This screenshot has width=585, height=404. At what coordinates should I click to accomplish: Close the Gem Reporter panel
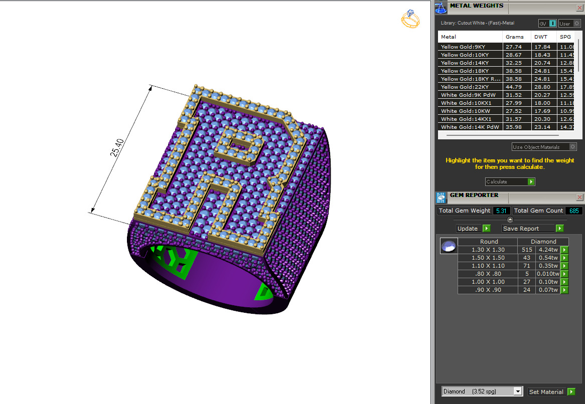coord(580,197)
